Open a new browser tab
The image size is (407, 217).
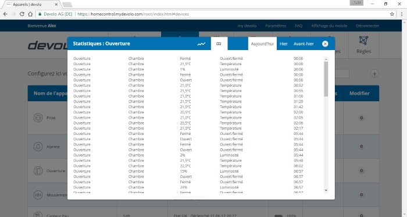click(67, 5)
